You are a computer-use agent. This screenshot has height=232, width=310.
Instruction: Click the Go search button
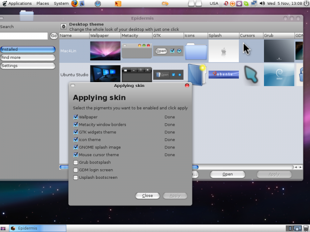tap(54, 36)
